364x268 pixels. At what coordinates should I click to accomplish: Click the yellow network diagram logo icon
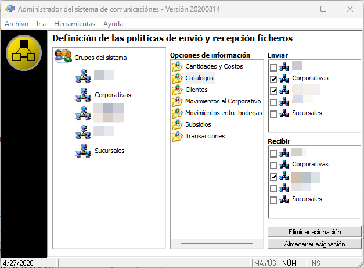click(24, 52)
